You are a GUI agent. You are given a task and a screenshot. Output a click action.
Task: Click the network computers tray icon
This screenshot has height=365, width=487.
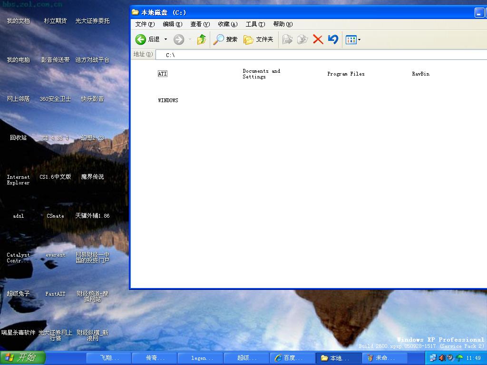tap(433, 358)
